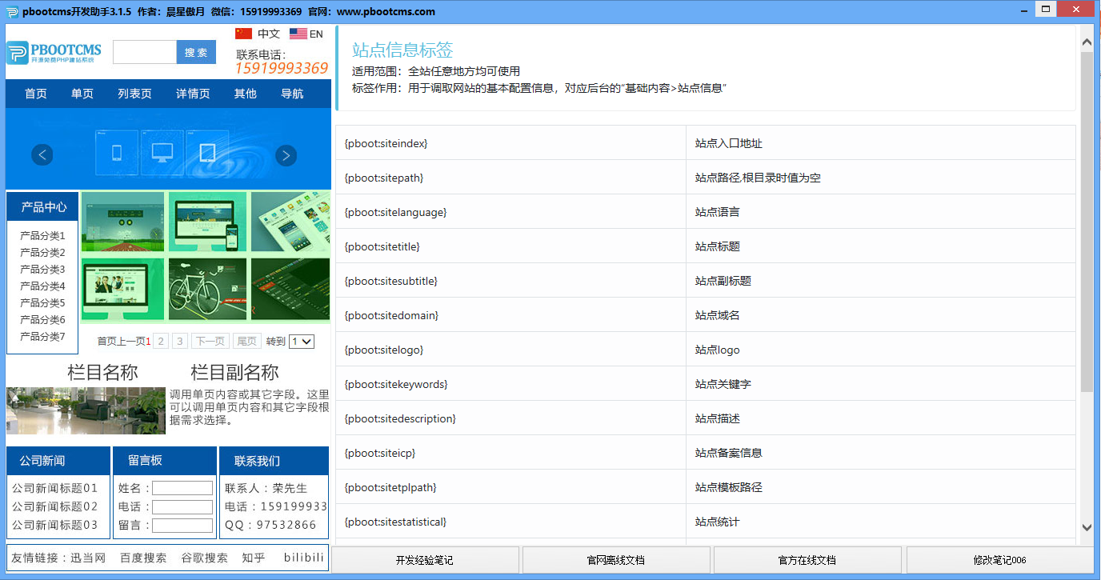Select the phone icon in the banner slider
Viewport: 1101px width, 580px height.
click(x=116, y=152)
